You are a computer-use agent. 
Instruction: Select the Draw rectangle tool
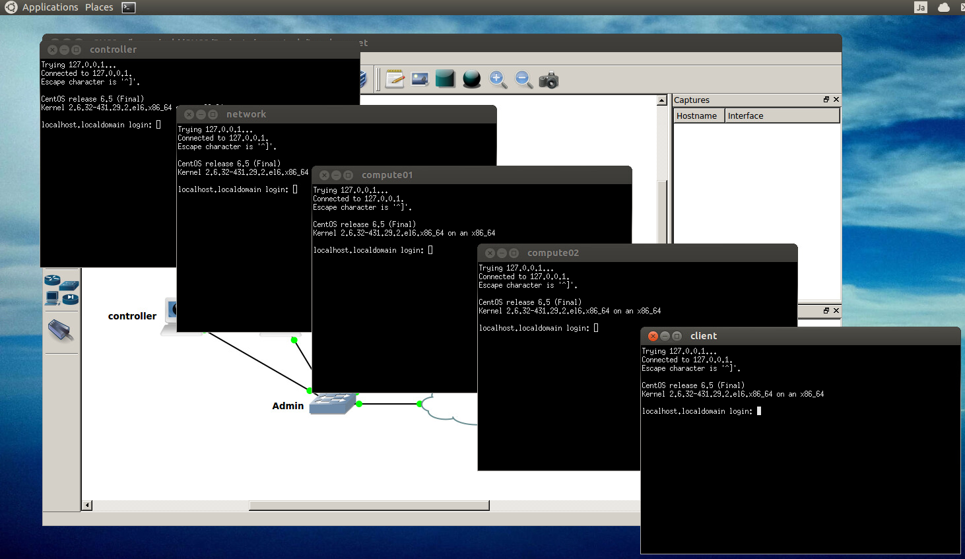pos(445,79)
